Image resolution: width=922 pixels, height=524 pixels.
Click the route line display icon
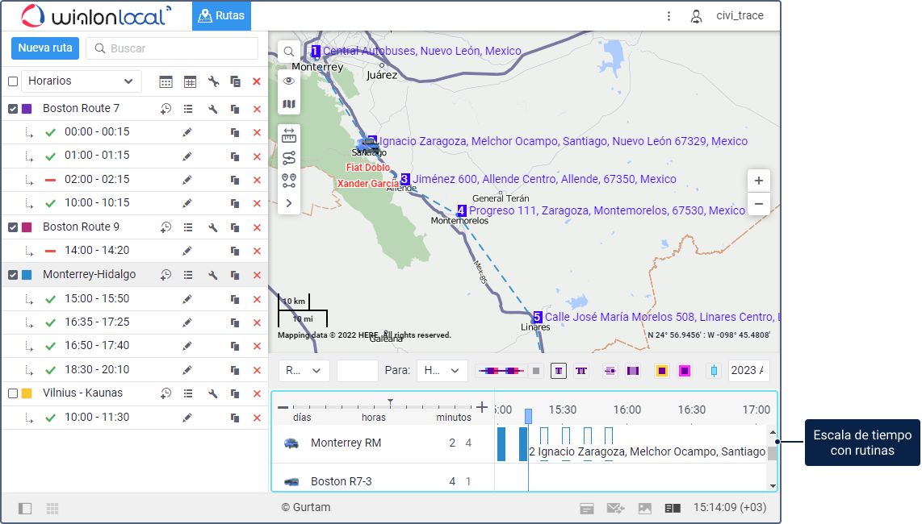tap(501, 371)
